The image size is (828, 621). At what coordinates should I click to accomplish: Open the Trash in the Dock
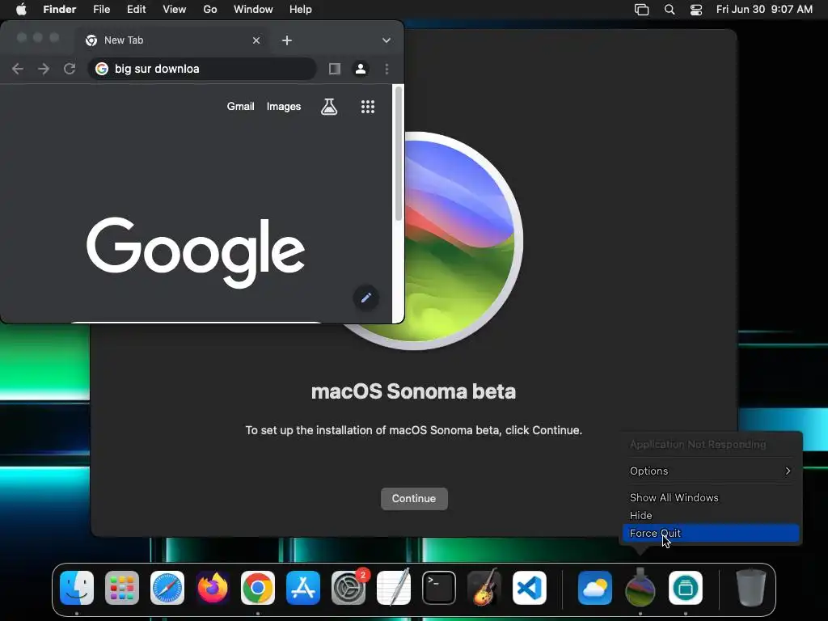tap(751, 588)
